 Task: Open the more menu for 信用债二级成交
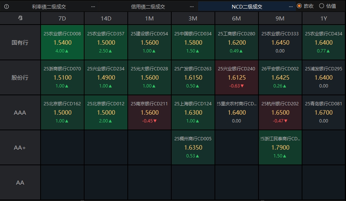(192, 7)
